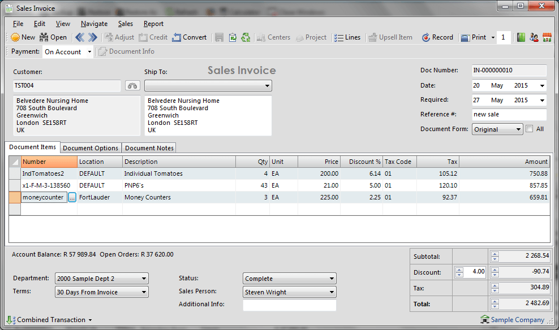
Task: Click ellipsis lookup button beside moneycounter
Action: coord(72,197)
